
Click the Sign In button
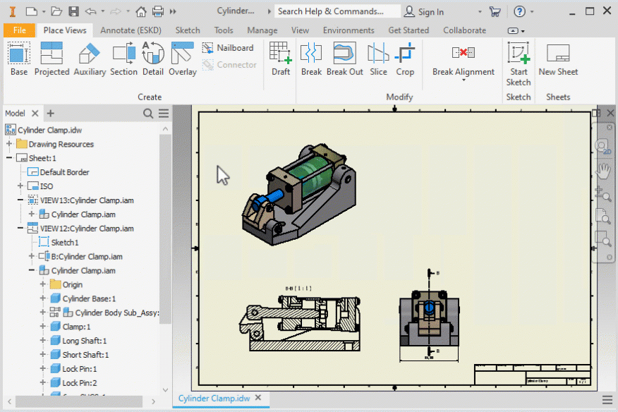pos(424,11)
